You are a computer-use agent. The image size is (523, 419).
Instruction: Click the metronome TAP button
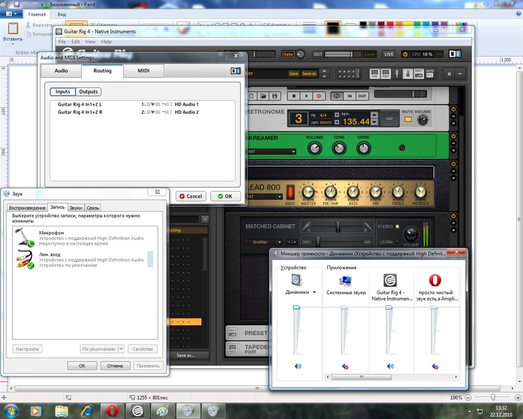point(389,118)
